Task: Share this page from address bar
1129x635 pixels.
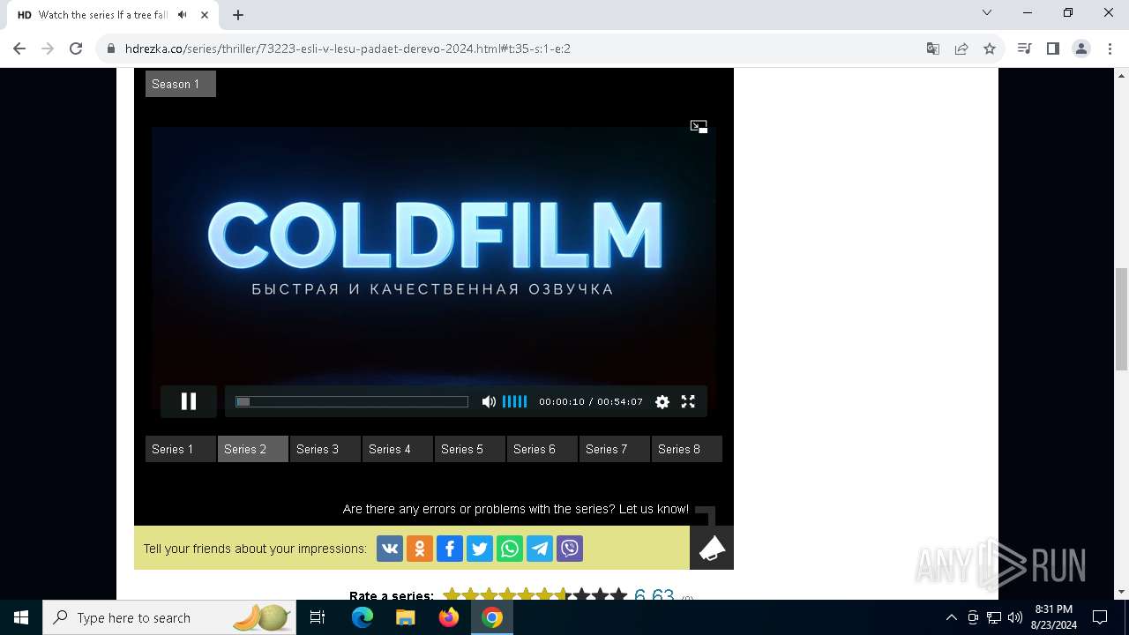Action: click(x=961, y=49)
